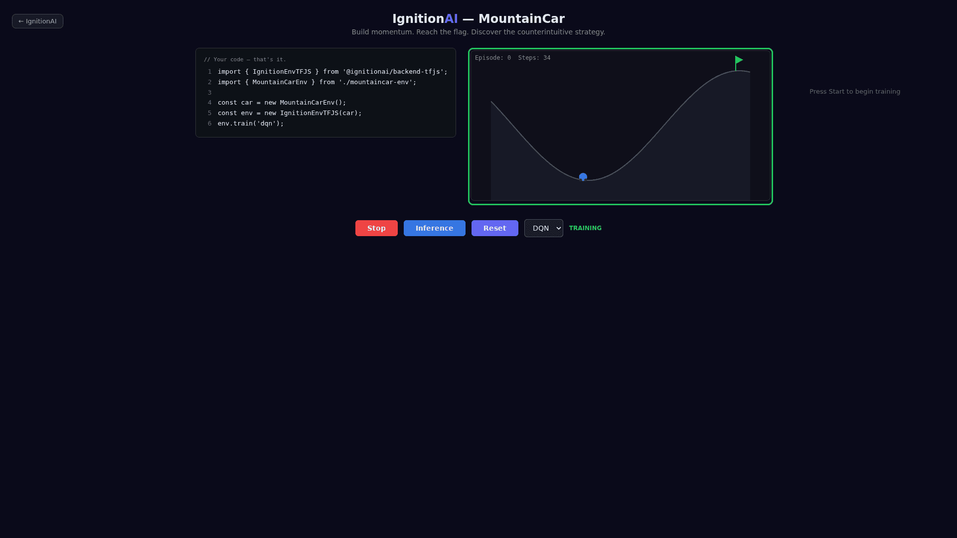Screen dimensions: 957x538
Task: Switch to Inference mode
Action: tap(434, 228)
